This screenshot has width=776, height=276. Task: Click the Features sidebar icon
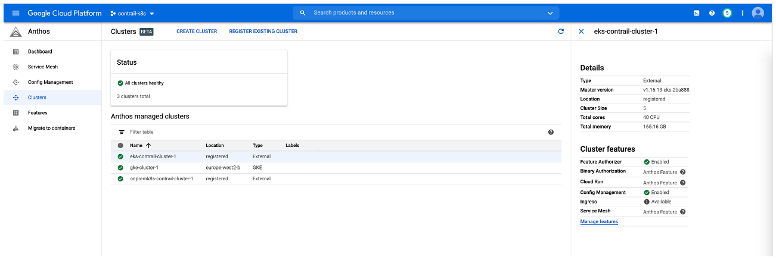tap(16, 113)
